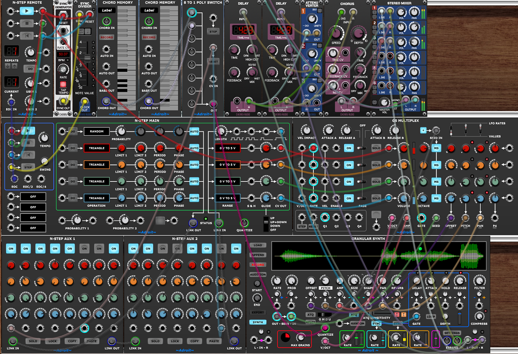Click the DO button on N-Step Remote

pos(30,69)
